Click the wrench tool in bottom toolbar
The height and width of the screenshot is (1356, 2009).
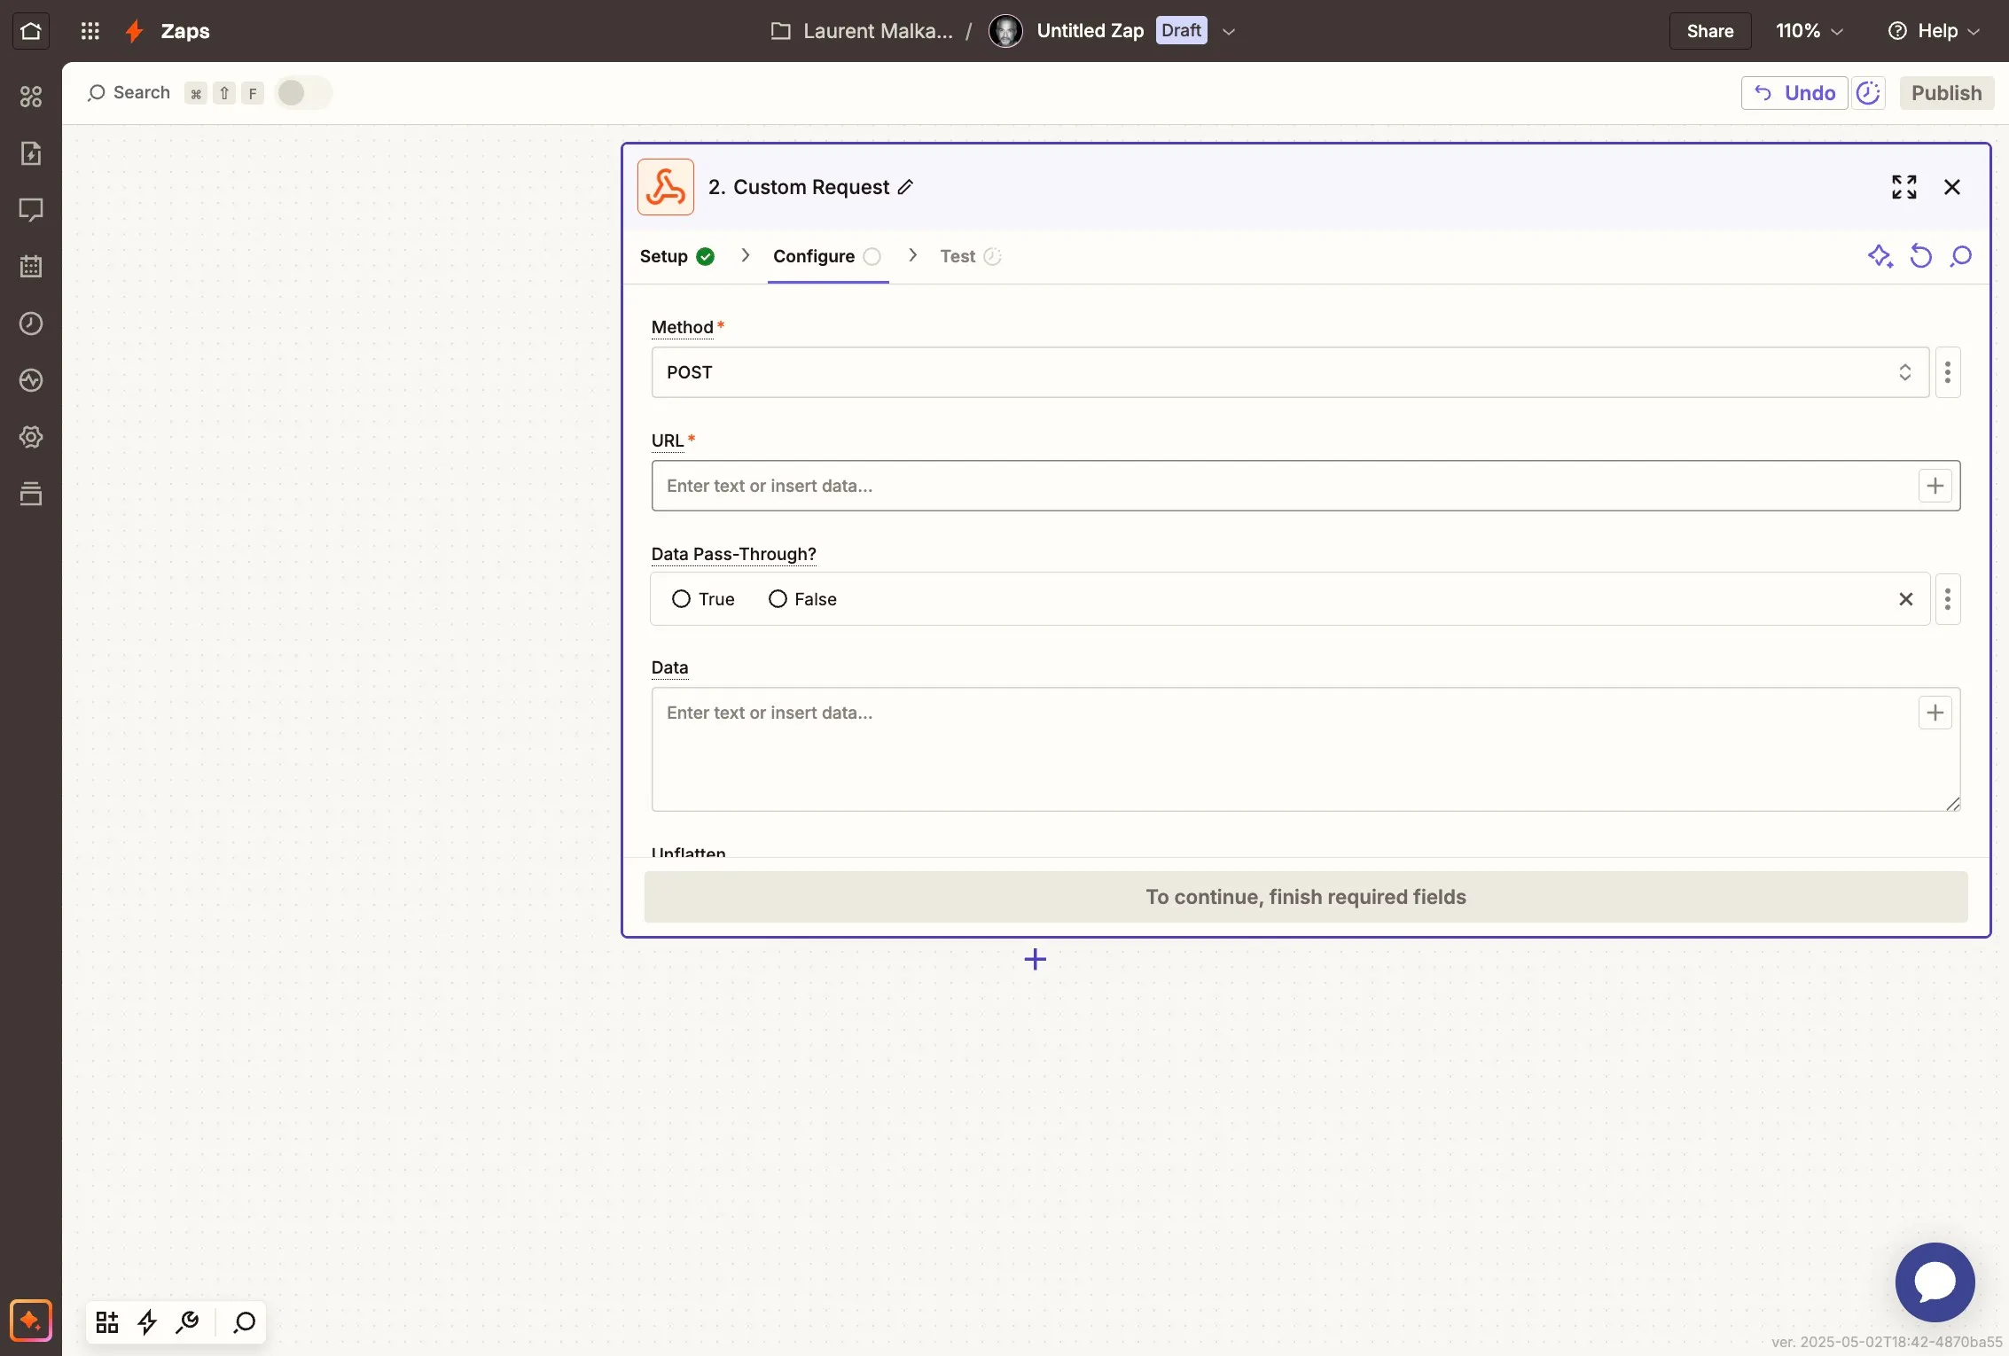click(188, 1322)
